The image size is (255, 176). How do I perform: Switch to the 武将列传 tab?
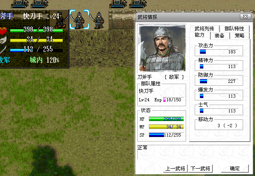click(x=205, y=29)
